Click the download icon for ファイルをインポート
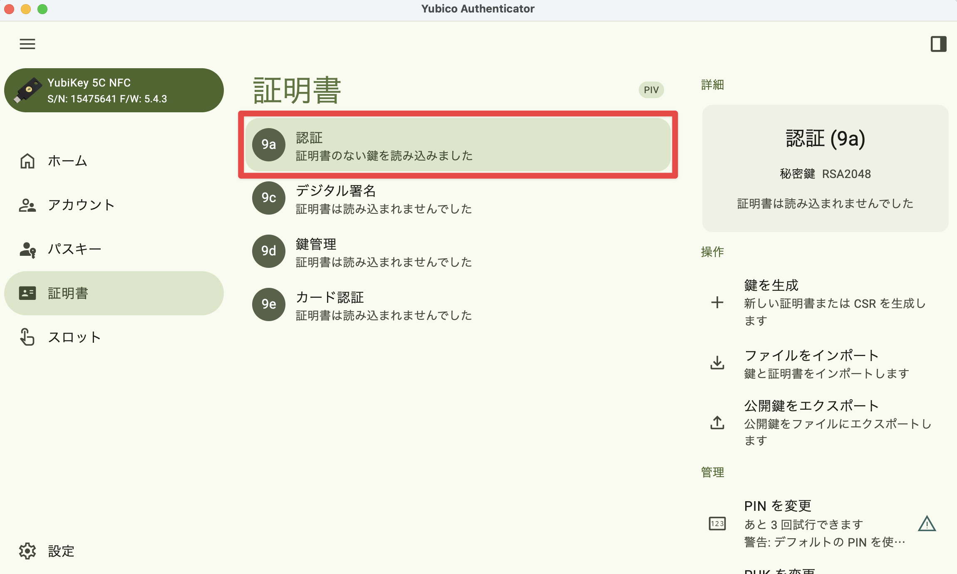Image resolution: width=957 pixels, height=574 pixels. click(x=717, y=363)
